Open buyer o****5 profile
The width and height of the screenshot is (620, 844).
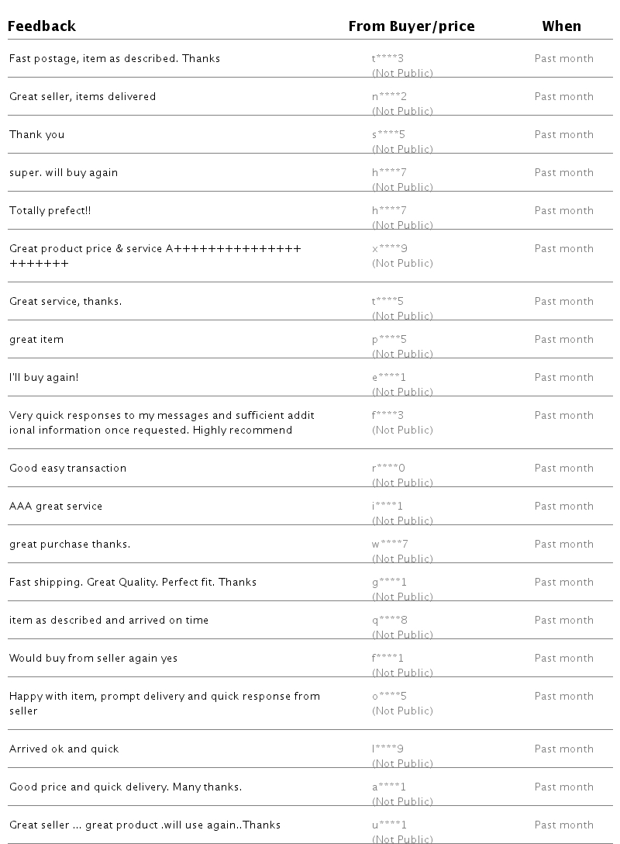(389, 697)
